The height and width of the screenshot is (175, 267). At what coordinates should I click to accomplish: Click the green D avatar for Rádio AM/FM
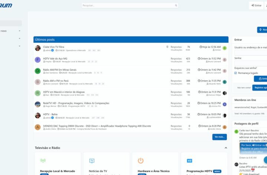pos(37,71)
